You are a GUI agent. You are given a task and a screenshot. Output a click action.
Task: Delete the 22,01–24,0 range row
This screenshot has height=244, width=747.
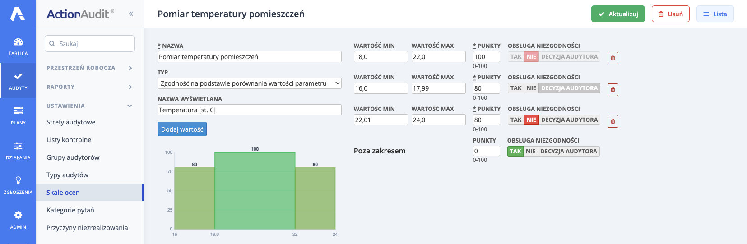(x=612, y=121)
